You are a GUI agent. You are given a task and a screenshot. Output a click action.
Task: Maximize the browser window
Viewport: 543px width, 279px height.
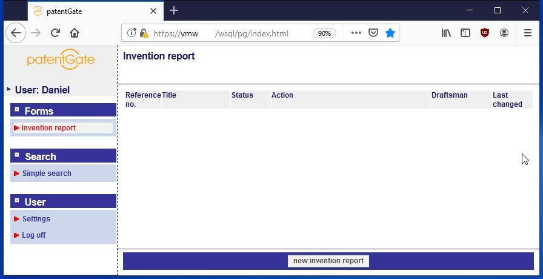tap(498, 10)
